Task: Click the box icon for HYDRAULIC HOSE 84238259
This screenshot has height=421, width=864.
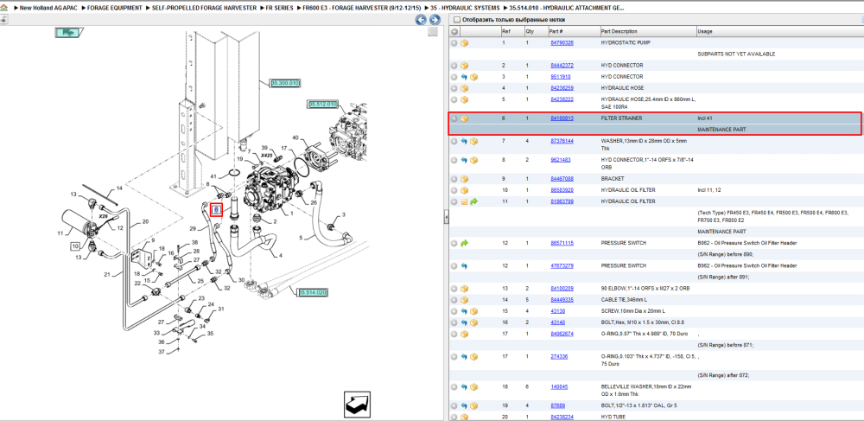Action: [465, 88]
